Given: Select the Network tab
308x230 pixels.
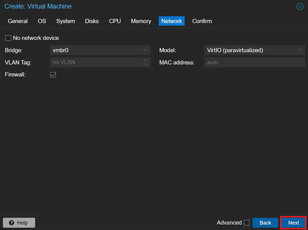Looking at the screenshot, I should pos(172,21).
